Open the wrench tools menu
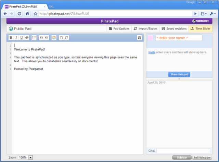 pyautogui.click(x=213, y=14)
